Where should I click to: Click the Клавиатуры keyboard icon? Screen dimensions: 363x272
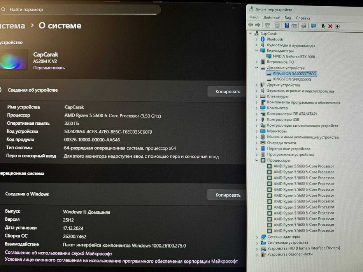[263, 96]
